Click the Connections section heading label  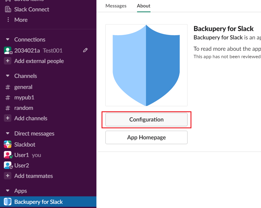(x=30, y=40)
